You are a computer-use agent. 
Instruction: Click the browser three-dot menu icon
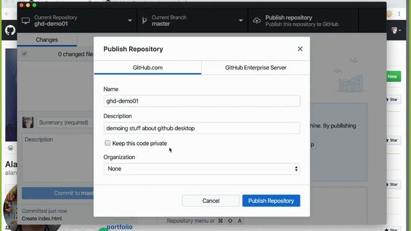[399, 14]
